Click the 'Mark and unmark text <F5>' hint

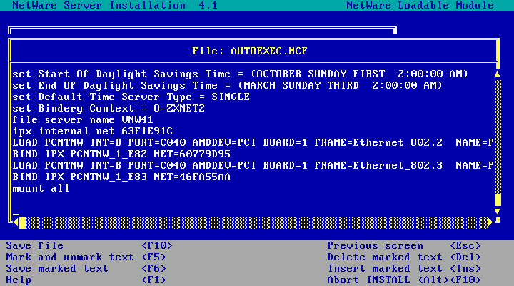86,257
